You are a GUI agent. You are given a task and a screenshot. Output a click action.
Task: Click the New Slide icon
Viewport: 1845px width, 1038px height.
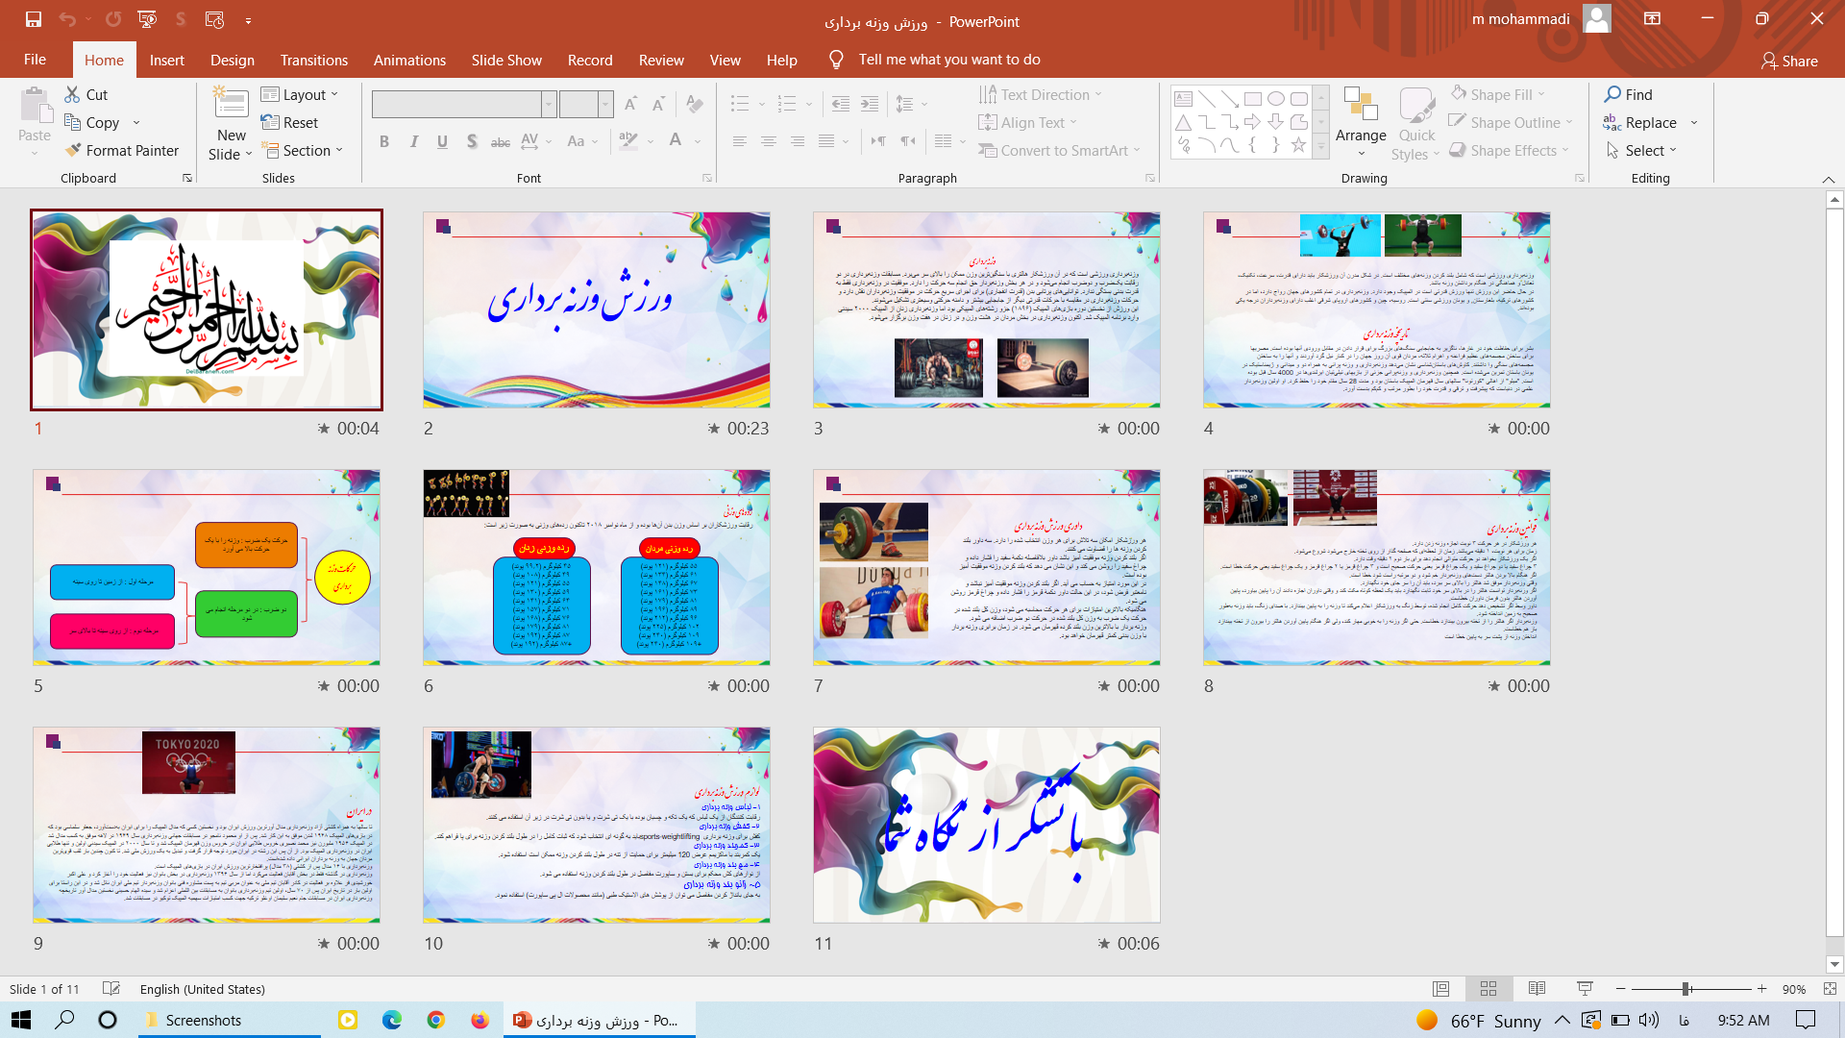click(x=231, y=104)
